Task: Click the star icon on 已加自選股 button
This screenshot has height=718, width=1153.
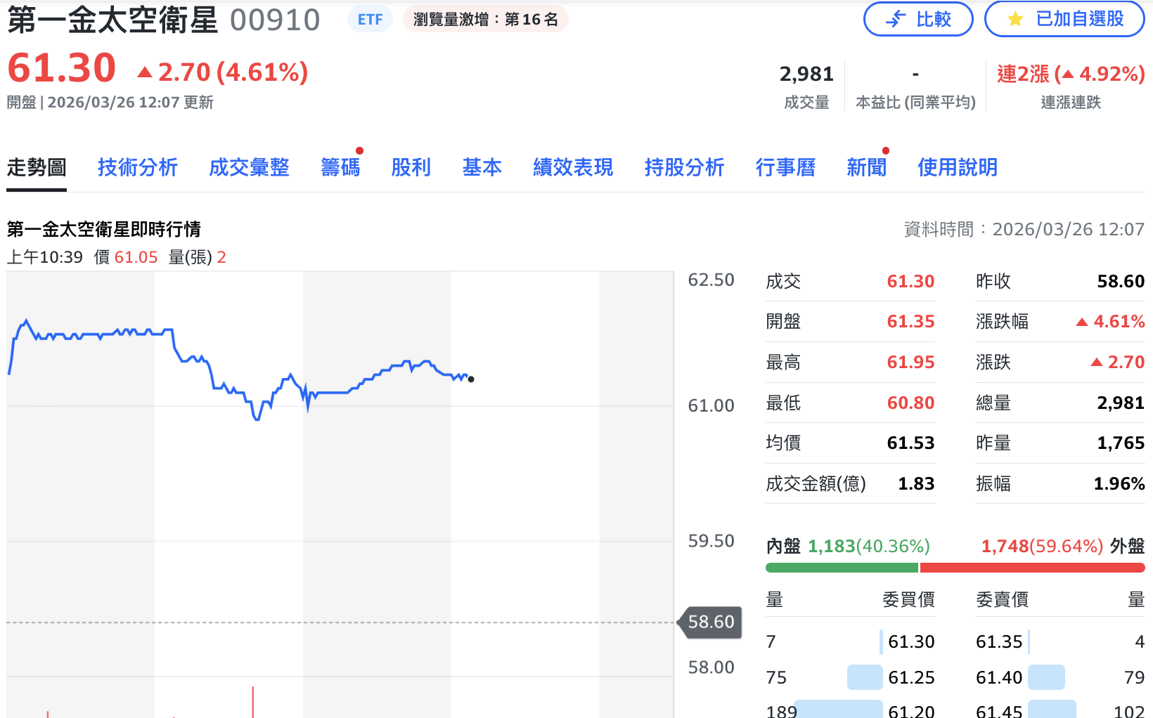Action: (1014, 19)
